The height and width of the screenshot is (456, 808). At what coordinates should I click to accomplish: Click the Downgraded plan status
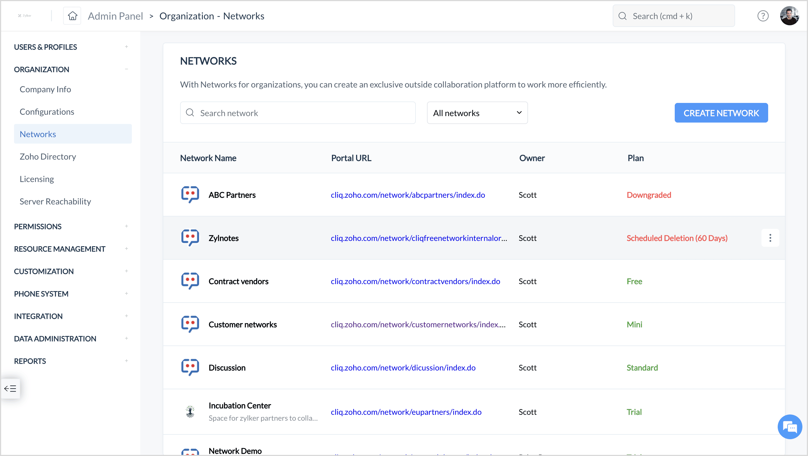point(649,195)
